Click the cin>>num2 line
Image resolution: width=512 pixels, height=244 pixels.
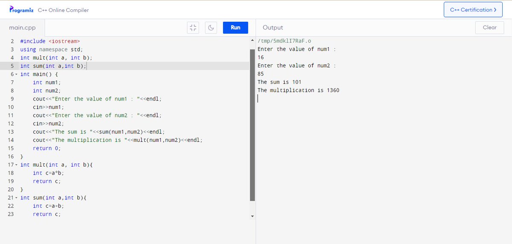pyautogui.click(x=48, y=123)
